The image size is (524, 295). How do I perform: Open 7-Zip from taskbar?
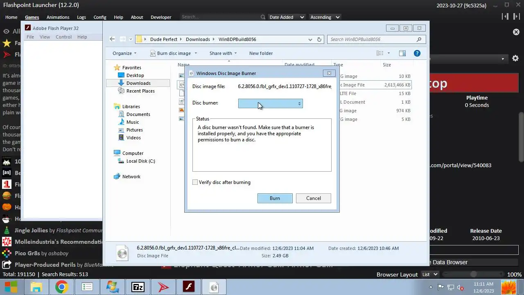pos(138,287)
